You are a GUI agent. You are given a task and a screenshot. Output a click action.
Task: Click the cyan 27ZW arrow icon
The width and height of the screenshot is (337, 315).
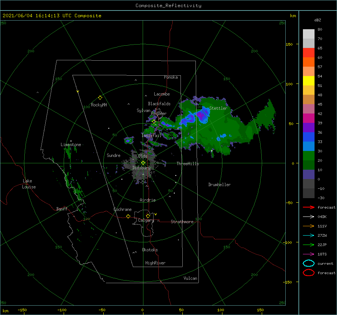(309, 236)
